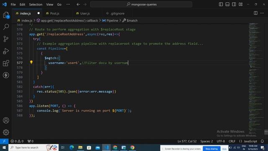Click the mongoose-queries command center search box

click(x=141, y=5)
